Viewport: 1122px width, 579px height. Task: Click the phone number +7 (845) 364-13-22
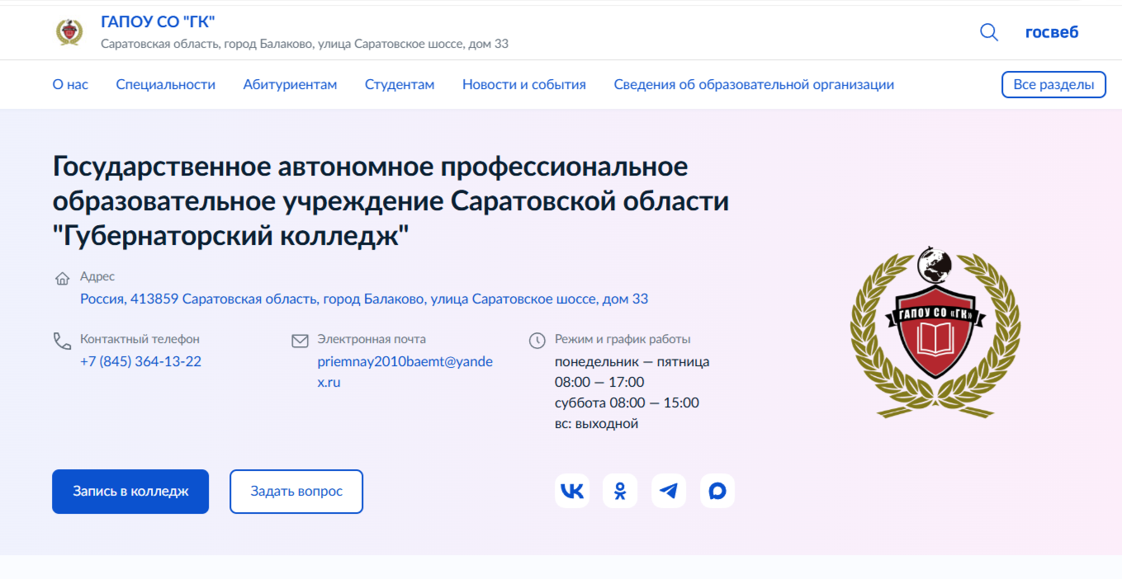pos(140,361)
